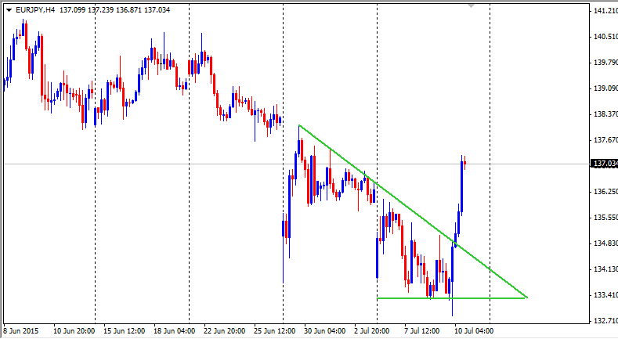Screen dimensions: 618x339
Task: Click the 139.090 price scale label
Action: [x=605, y=88]
